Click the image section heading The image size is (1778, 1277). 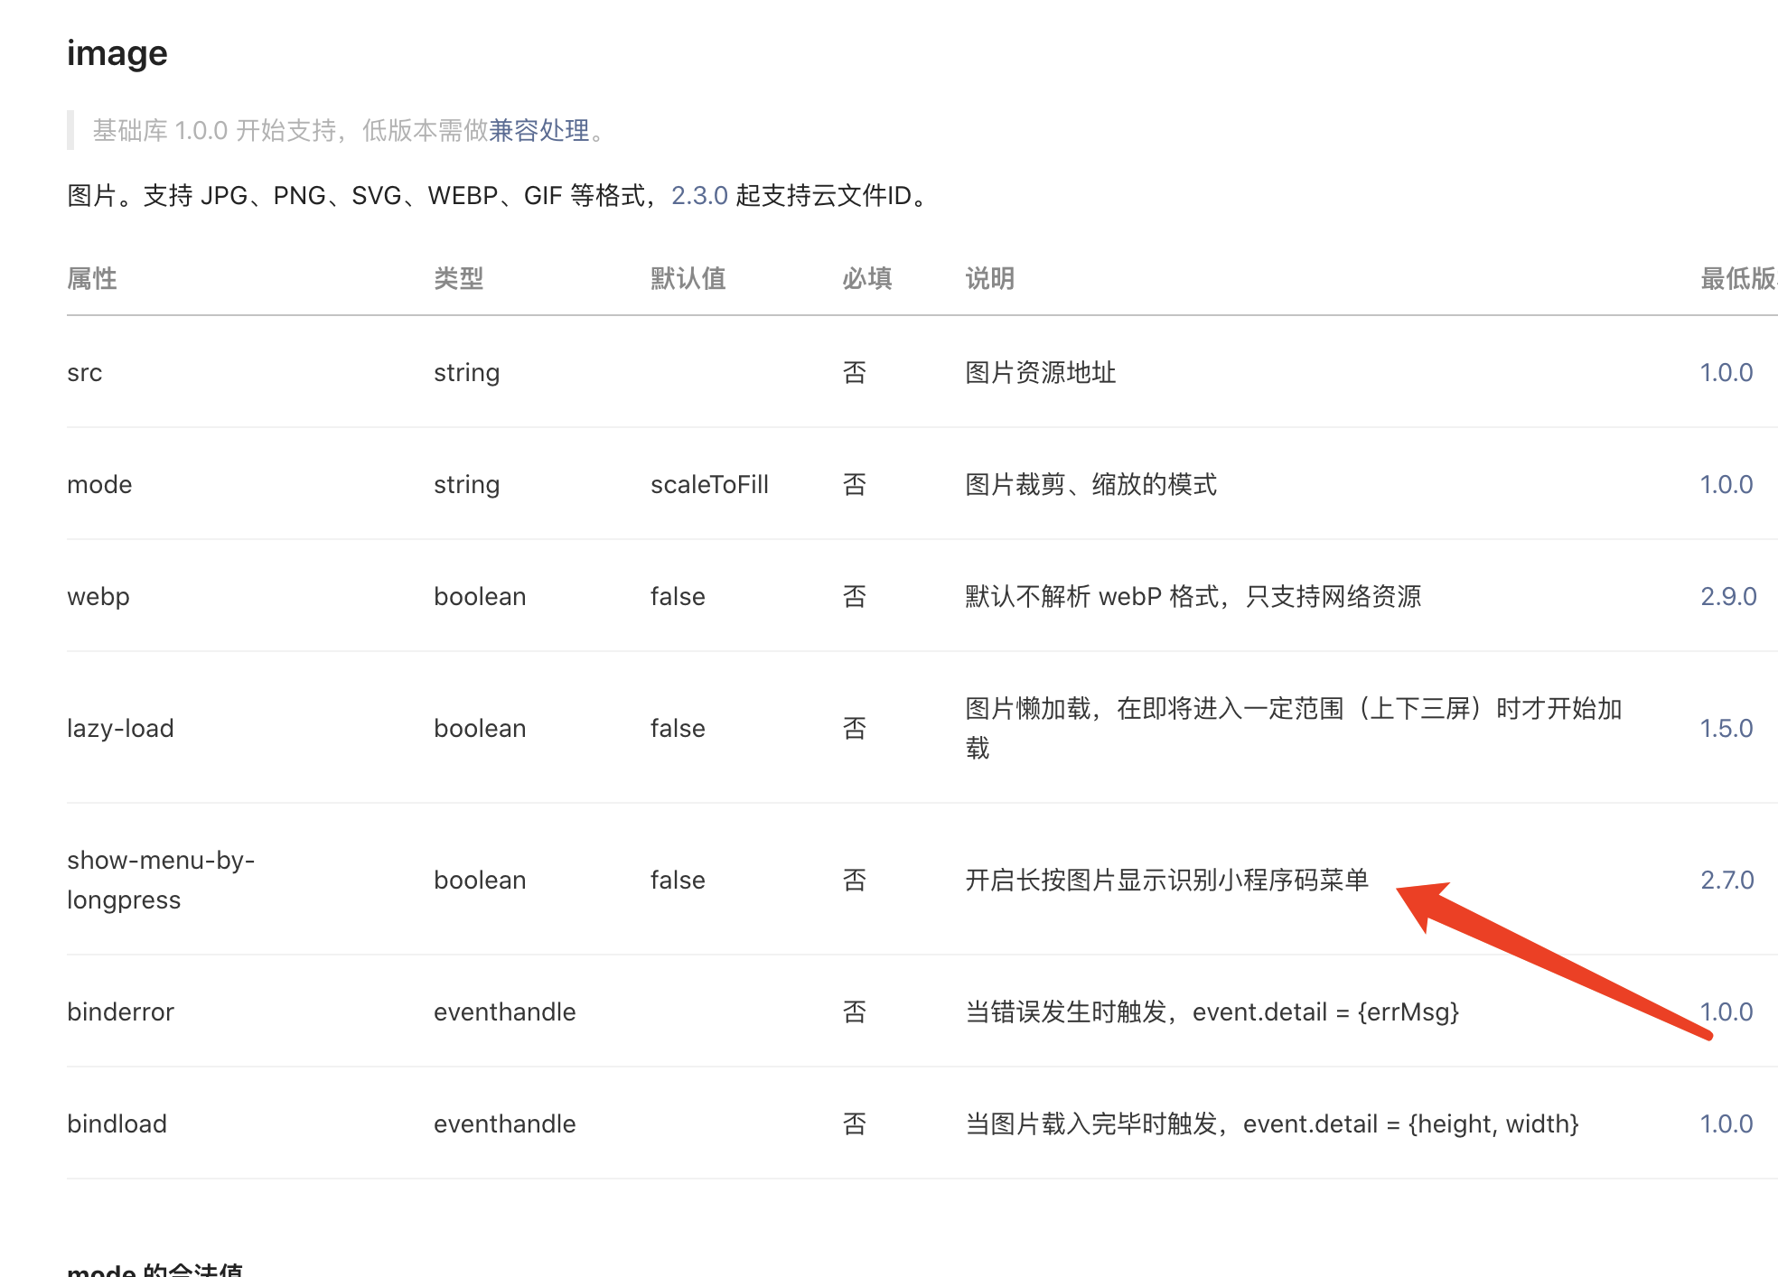click(x=117, y=53)
